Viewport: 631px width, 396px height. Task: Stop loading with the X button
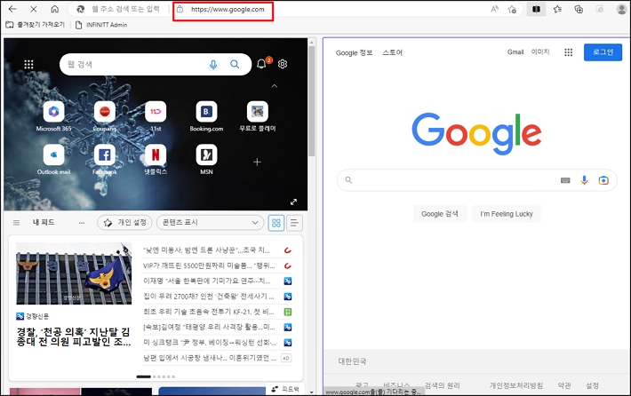pyautogui.click(x=34, y=9)
